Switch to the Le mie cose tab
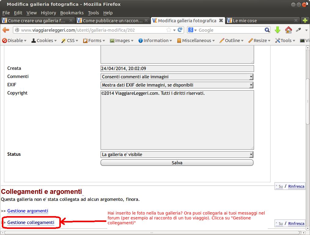Viewport: 310px width, 235px height. pos(245,20)
